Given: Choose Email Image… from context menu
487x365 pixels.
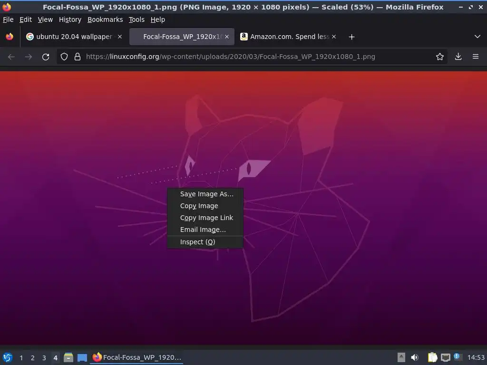Looking at the screenshot, I should (x=205, y=230).
